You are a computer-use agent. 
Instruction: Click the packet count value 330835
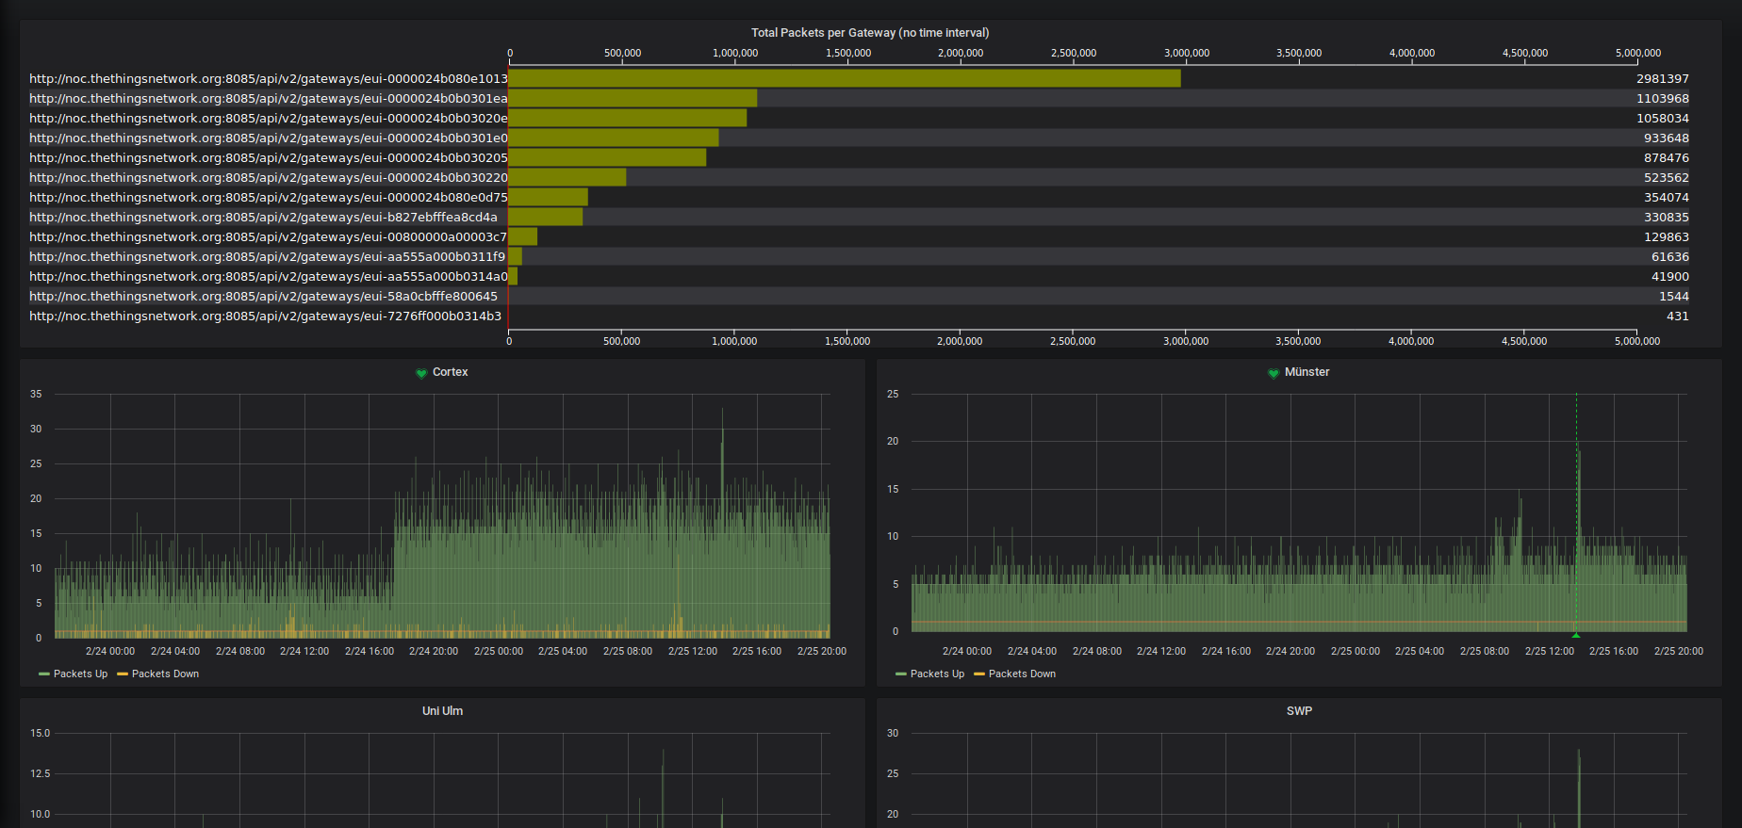coord(1667,218)
